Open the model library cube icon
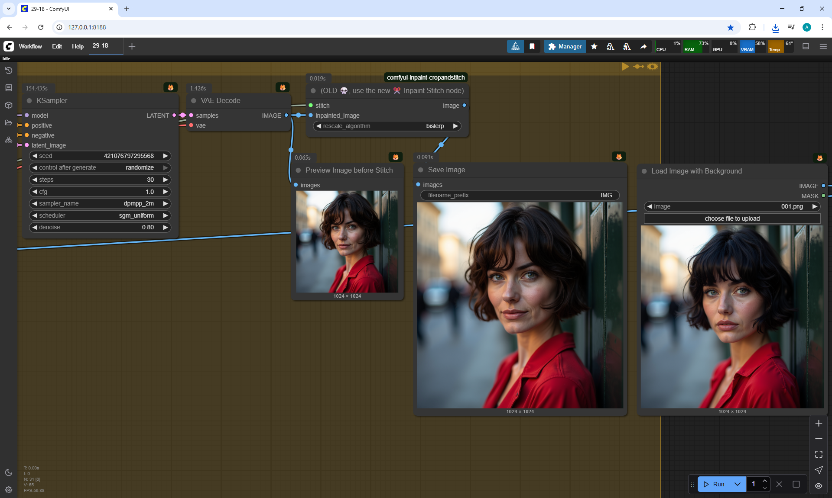Screen dimensions: 832x498 coord(8,105)
